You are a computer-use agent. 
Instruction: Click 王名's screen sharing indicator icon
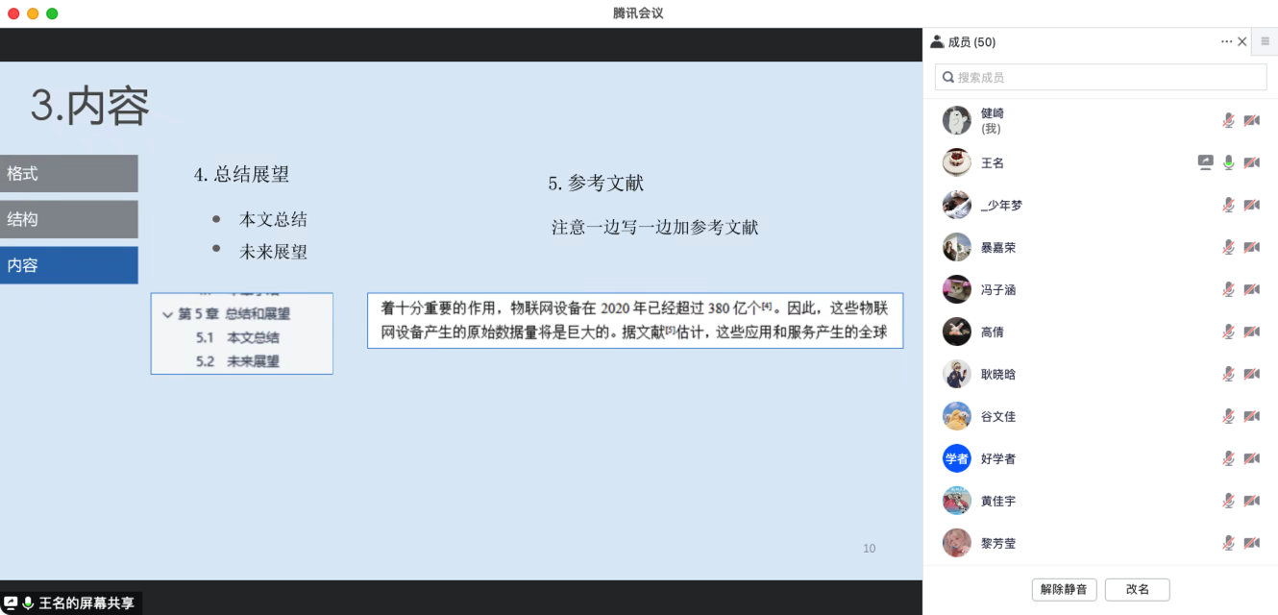1205,162
